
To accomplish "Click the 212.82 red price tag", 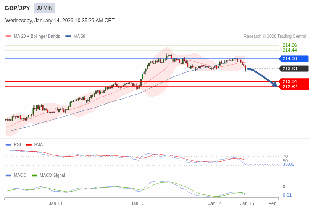I will [294, 87].
